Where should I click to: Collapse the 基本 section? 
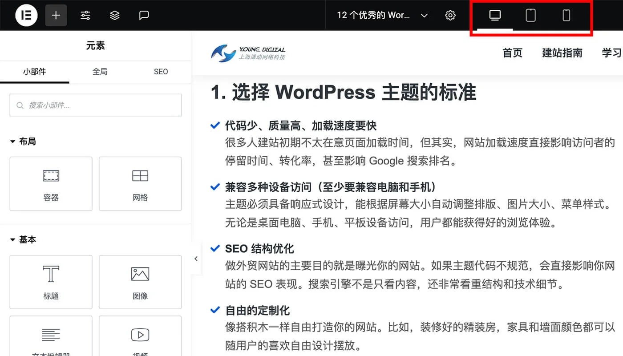(x=23, y=240)
